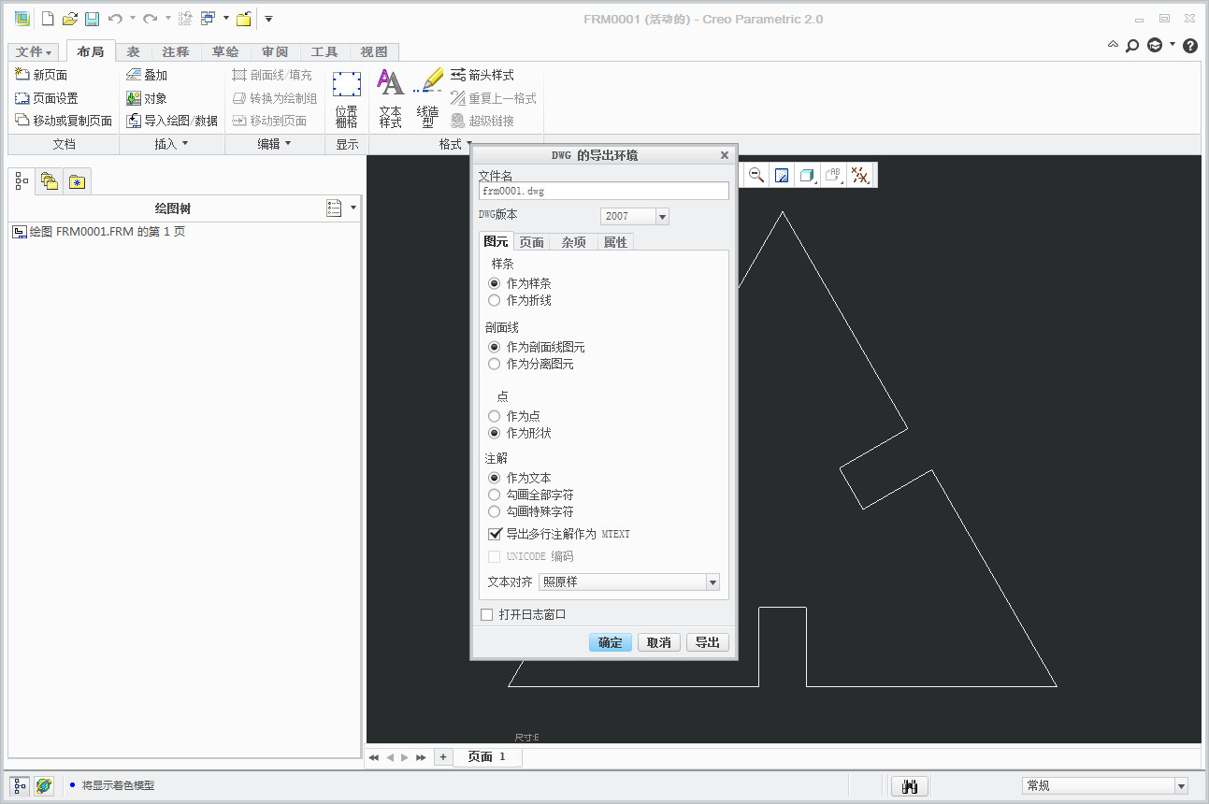Click the repaint icon in graphics toolbar
The height and width of the screenshot is (804, 1209).
[x=783, y=175]
